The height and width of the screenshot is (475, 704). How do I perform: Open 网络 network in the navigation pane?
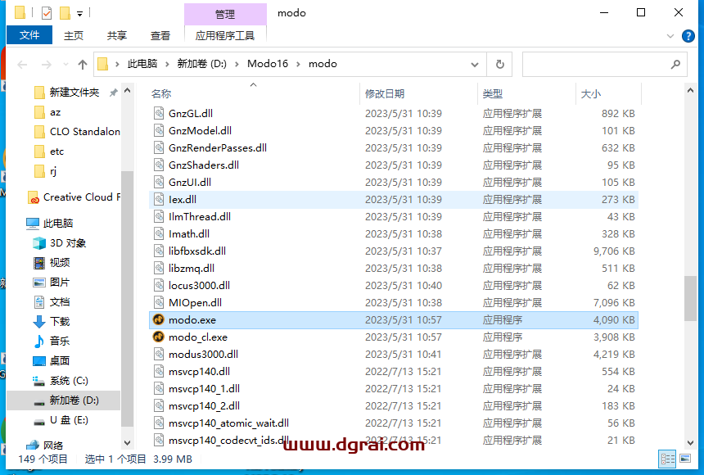point(45,446)
